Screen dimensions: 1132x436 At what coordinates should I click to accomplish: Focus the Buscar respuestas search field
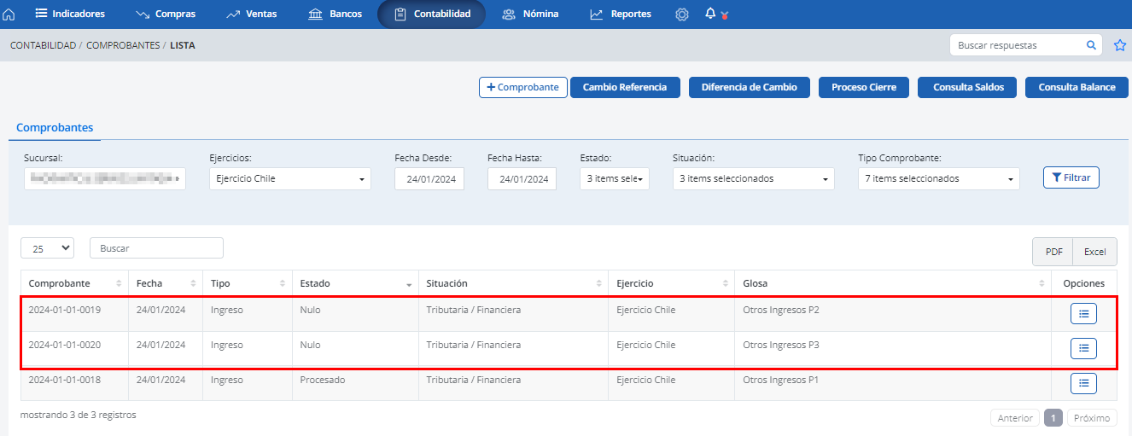pos(1016,45)
